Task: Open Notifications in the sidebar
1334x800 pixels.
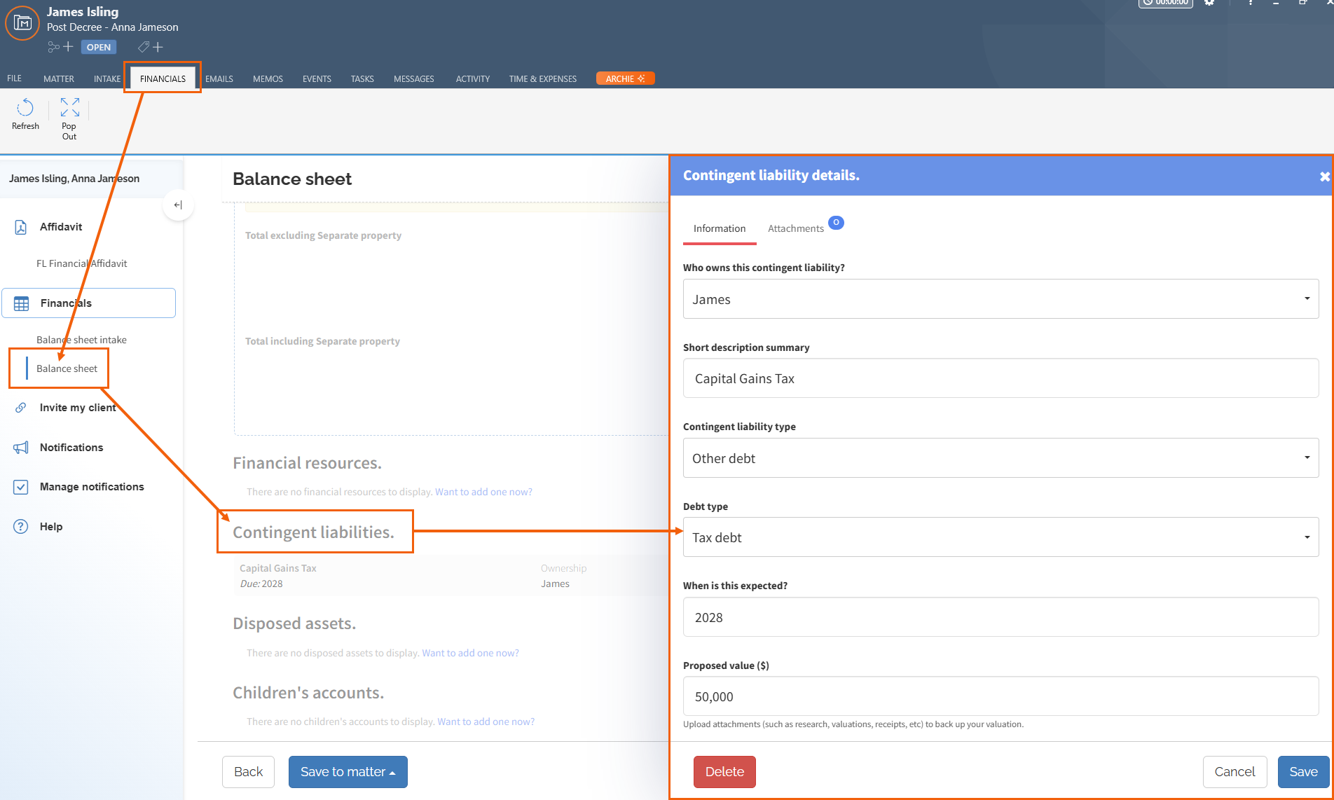Action: 71,448
